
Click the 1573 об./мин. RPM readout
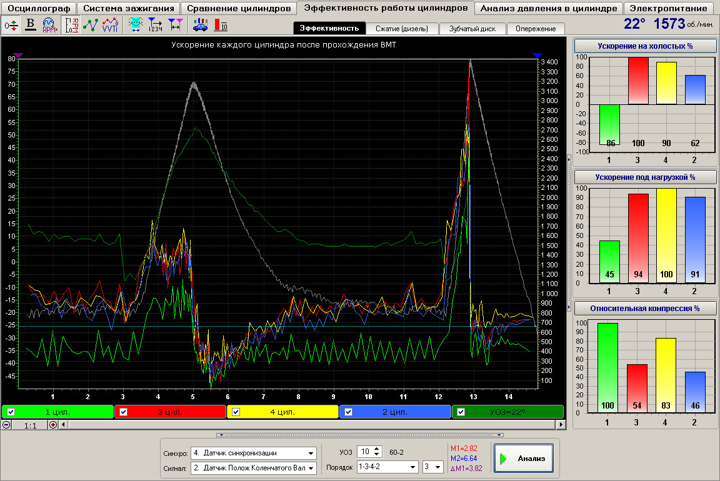click(x=683, y=23)
